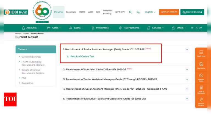Increase font size with A+ control
The width and height of the screenshot is (211, 114).
pos(201,28)
